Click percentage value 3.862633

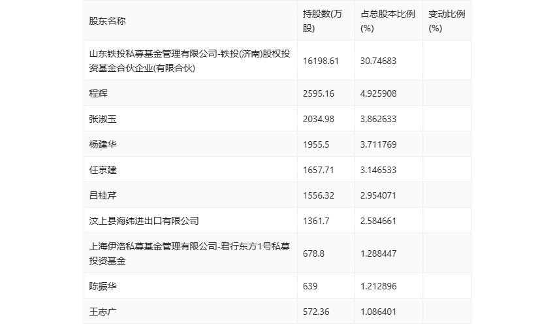click(378, 119)
